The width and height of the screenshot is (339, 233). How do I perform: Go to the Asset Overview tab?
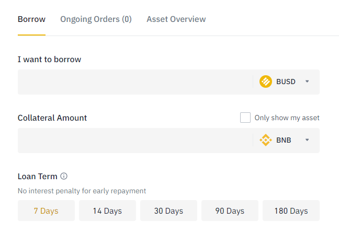pyautogui.click(x=176, y=19)
